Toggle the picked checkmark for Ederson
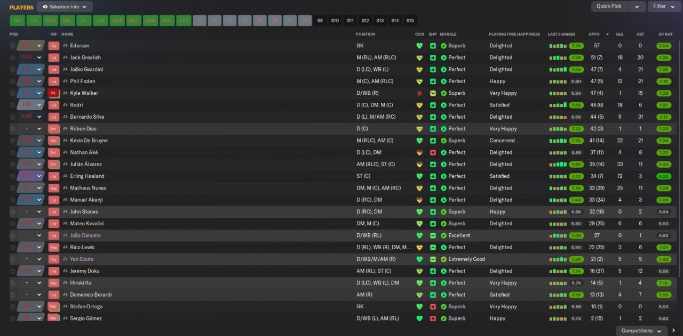Viewport: 683px width, 336px height. point(13,46)
